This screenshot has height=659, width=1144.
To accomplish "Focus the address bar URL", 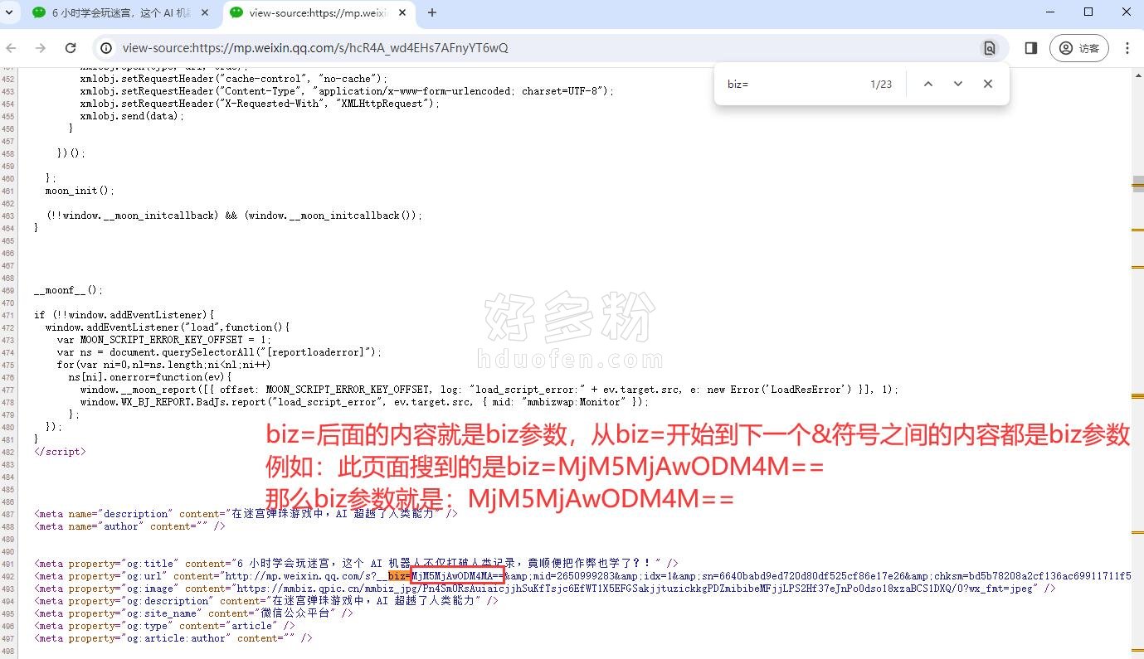I will pyautogui.click(x=315, y=48).
